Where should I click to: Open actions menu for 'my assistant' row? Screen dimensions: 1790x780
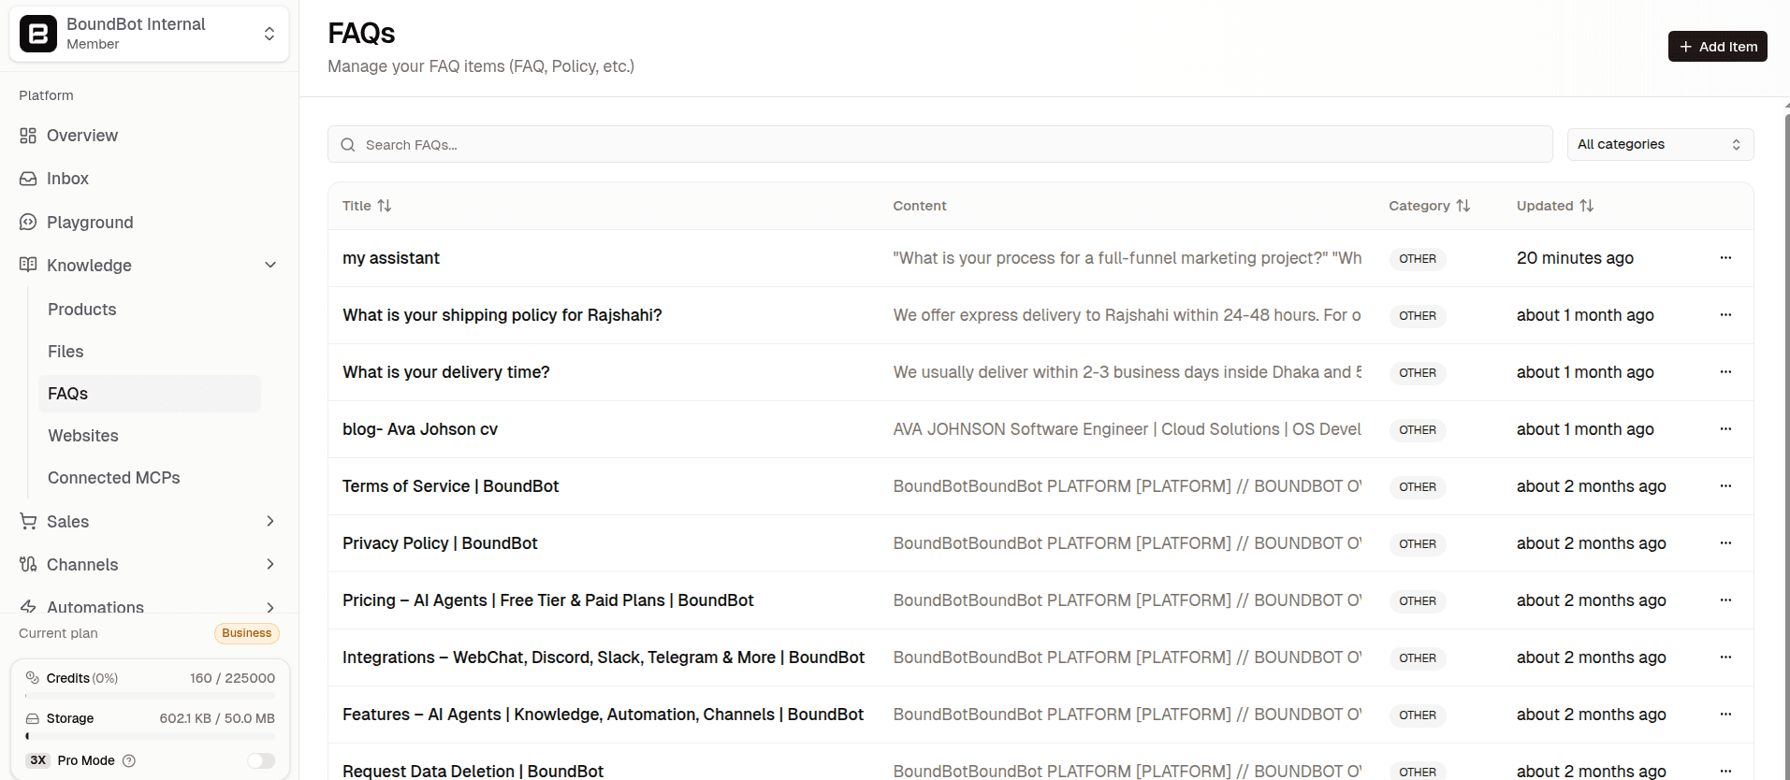click(x=1725, y=257)
